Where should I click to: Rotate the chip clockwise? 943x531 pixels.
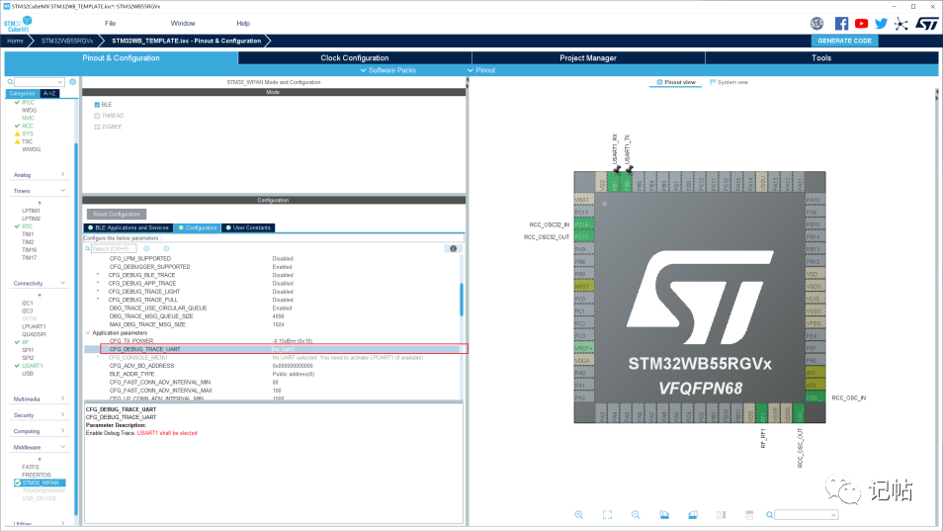[664, 515]
